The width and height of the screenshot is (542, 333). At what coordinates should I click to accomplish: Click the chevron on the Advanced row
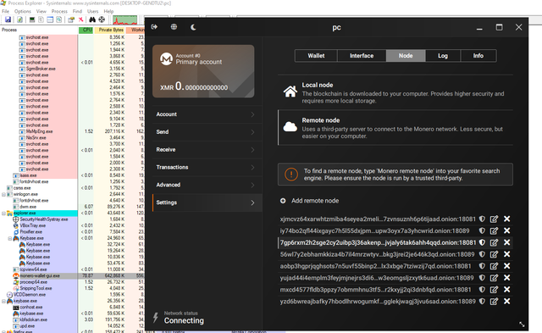[252, 185]
